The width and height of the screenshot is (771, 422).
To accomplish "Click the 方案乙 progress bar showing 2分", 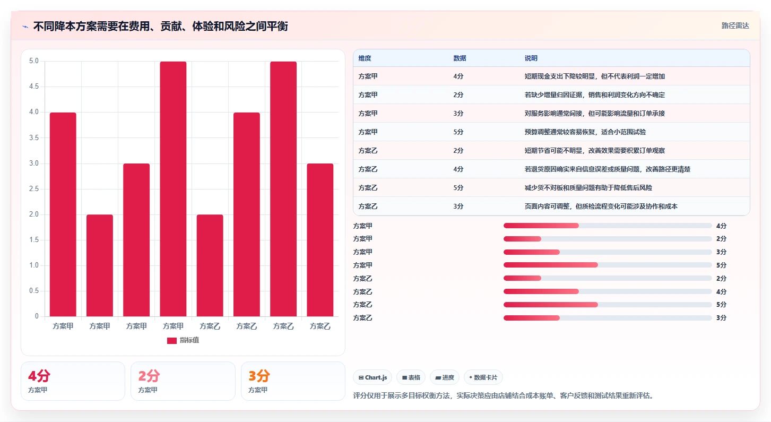I will [608, 278].
